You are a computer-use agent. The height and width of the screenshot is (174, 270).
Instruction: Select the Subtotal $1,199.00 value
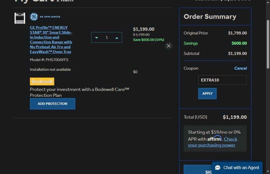[238, 53]
